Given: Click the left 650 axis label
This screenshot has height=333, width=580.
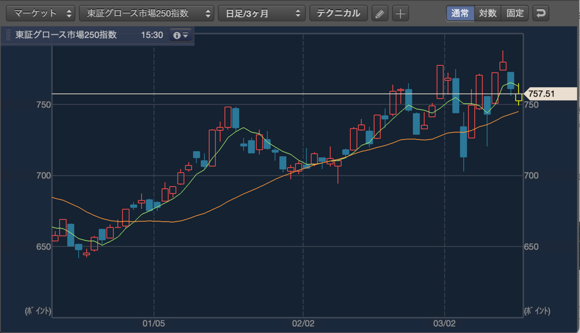Looking at the screenshot, I should point(43,247).
